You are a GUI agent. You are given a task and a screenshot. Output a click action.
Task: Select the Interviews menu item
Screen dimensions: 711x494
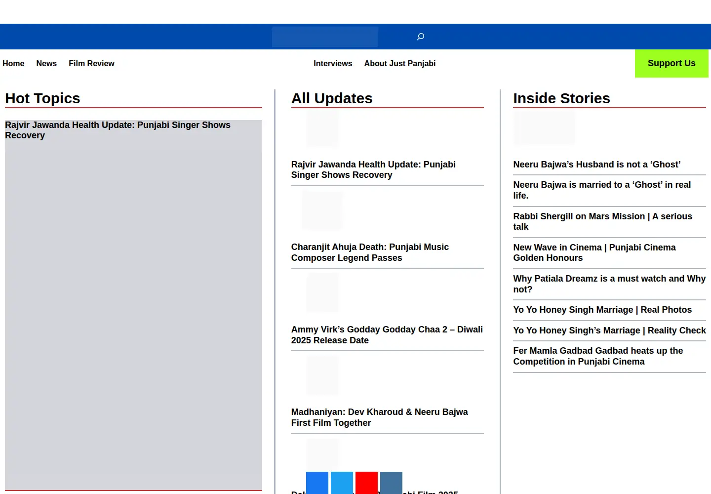coord(333,63)
